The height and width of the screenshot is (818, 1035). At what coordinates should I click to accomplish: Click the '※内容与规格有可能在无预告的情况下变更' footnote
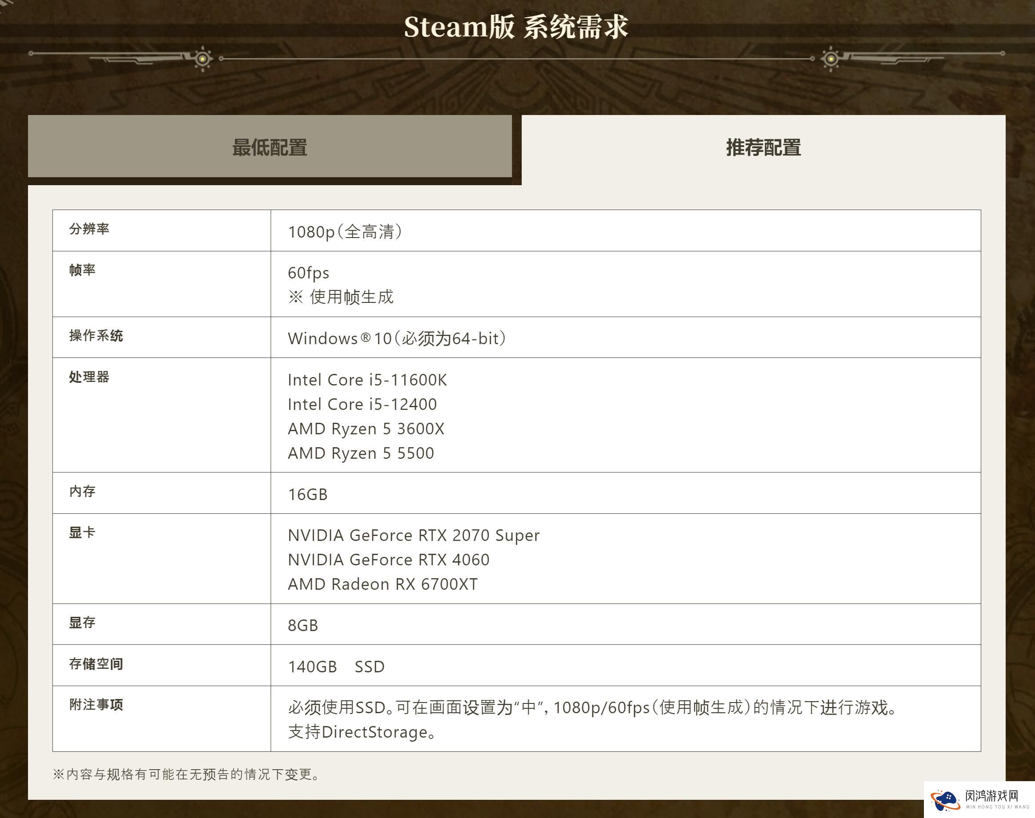pyautogui.click(x=186, y=774)
